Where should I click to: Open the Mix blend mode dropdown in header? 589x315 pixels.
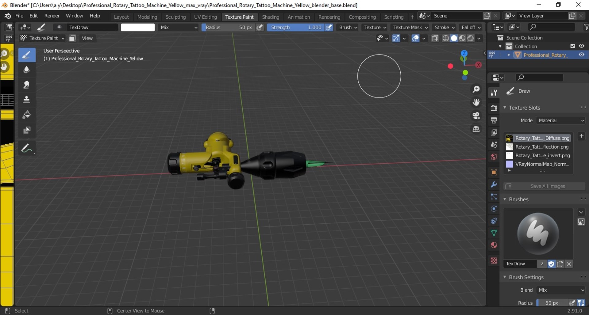click(179, 27)
